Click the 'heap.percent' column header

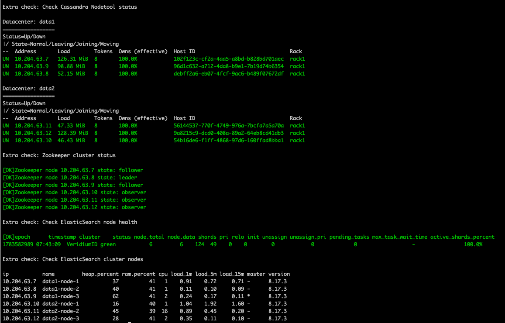pos(100,274)
